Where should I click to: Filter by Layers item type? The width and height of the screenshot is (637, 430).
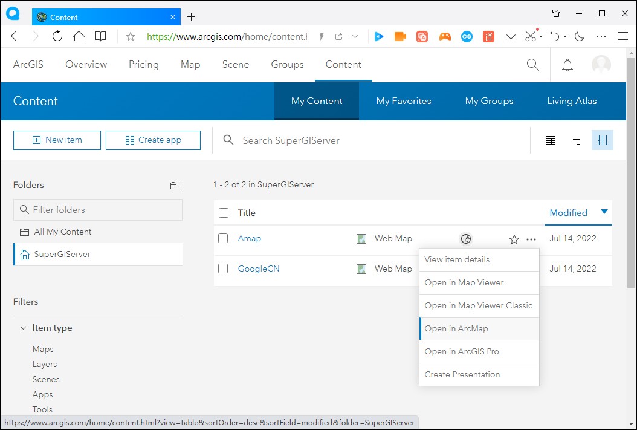45,364
